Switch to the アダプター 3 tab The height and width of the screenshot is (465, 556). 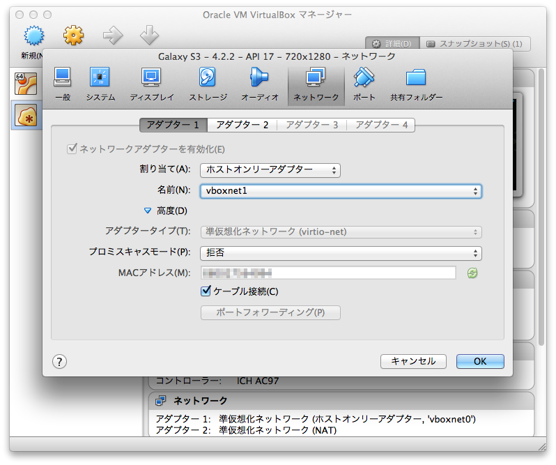311,125
